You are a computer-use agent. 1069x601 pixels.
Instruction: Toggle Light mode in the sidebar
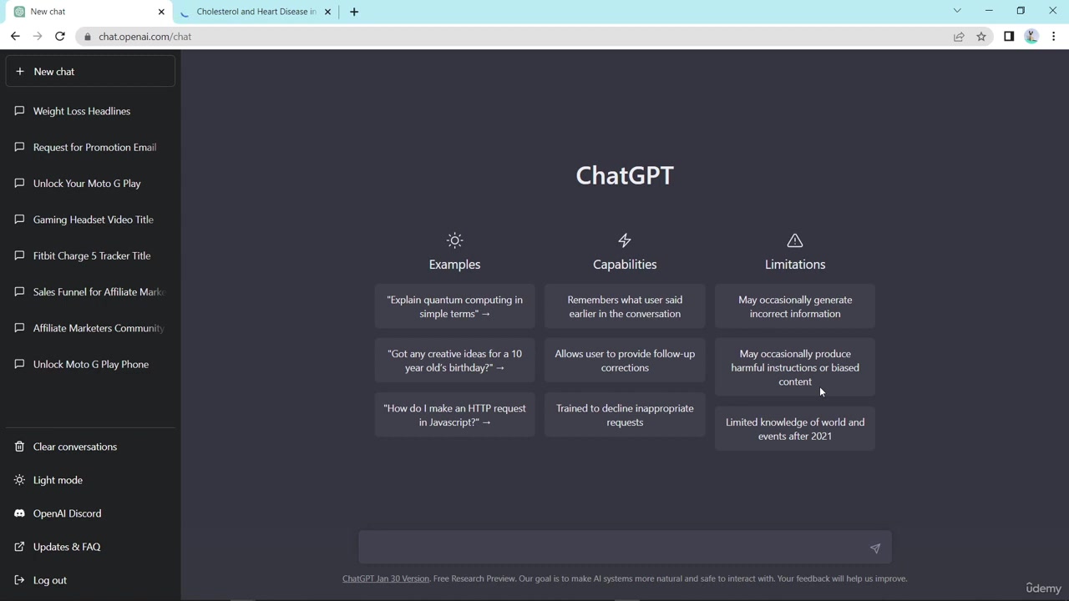click(x=58, y=480)
